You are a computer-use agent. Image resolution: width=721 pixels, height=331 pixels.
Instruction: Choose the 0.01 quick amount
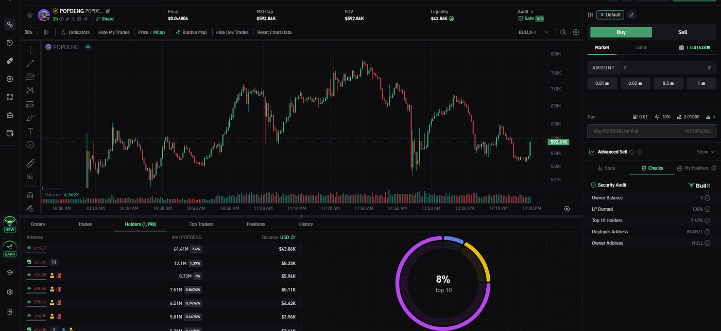coord(602,83)
